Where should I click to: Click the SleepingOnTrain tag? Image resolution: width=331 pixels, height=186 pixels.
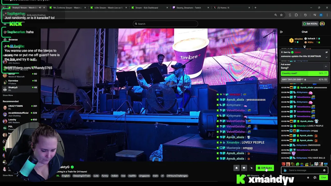coord(81,176)
